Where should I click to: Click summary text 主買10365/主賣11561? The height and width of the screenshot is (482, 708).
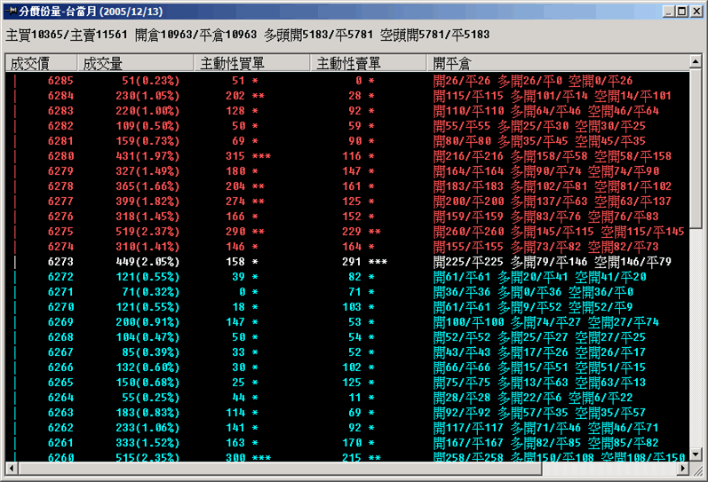pos(67,35)
